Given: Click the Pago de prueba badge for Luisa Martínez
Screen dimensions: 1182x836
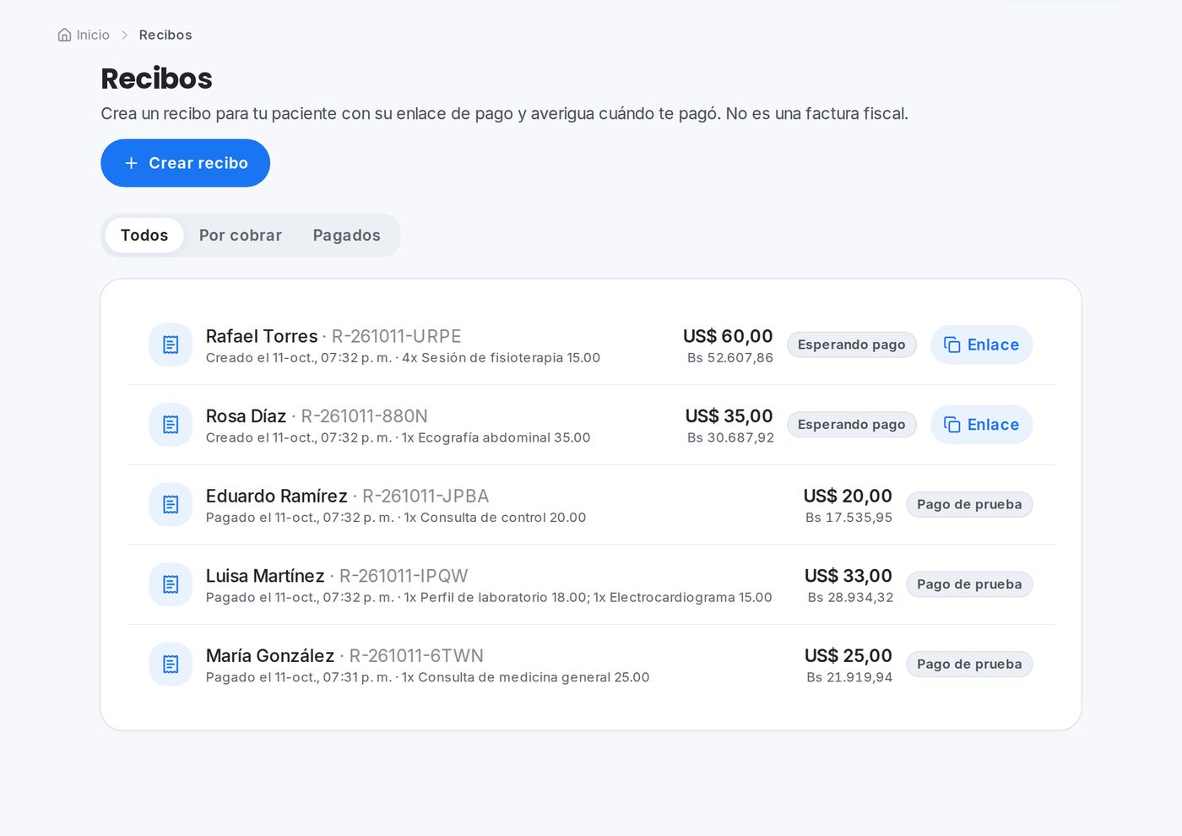Looking at the screenshot, I should (x=969, y=584).
